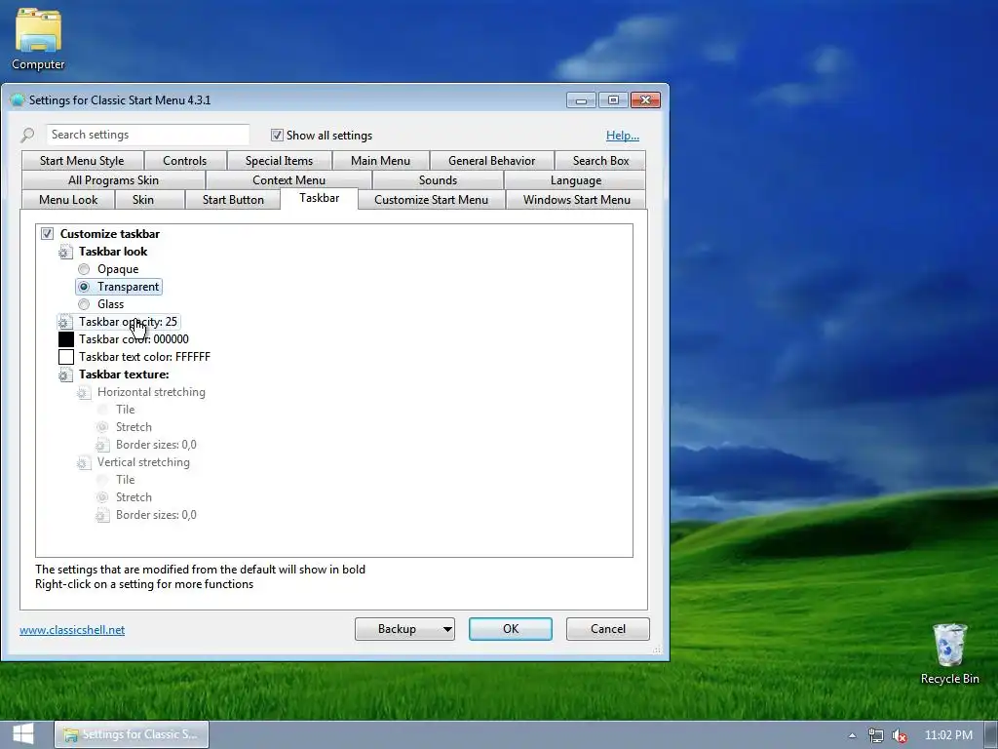Viewport: 998px width, 749px height.
Task: Click the Horizontal stretching gear icon
Action: pyautogui.click(x=84, y=392)
